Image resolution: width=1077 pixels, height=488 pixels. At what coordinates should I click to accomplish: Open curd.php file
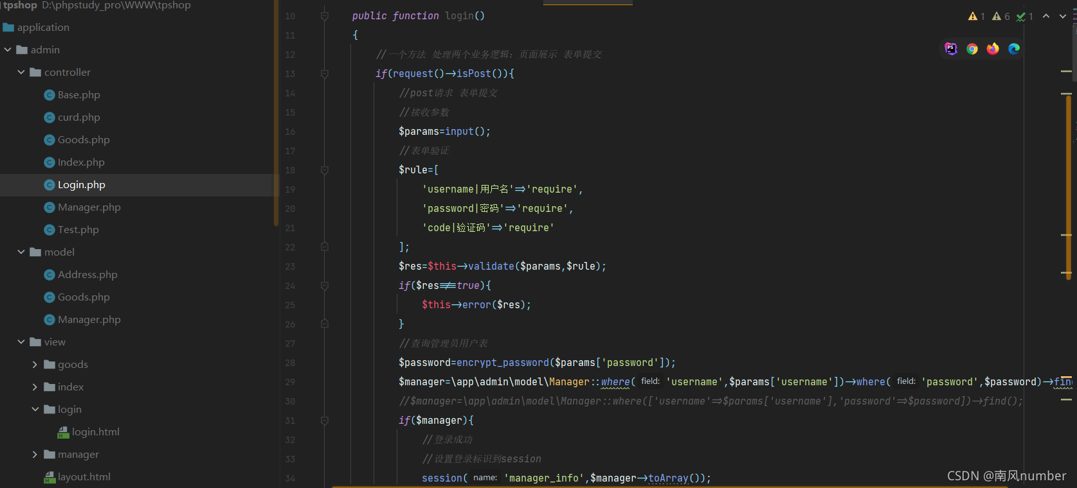pos(79,117)
